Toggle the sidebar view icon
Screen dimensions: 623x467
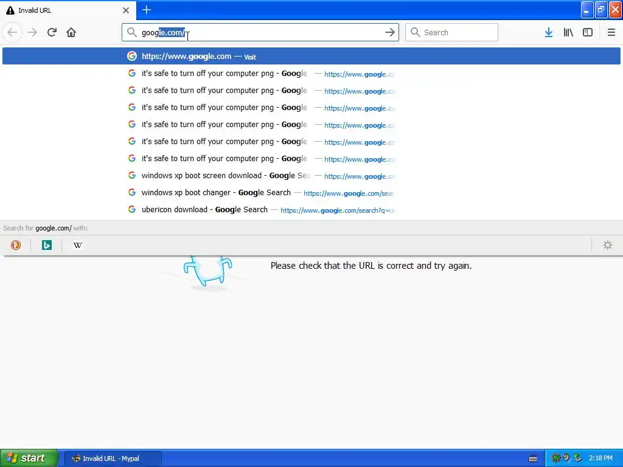(588, 32)
